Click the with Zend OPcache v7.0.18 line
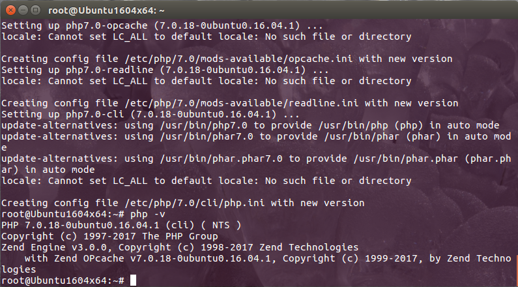The image size is (518, 287). click(x=268, y=258)
